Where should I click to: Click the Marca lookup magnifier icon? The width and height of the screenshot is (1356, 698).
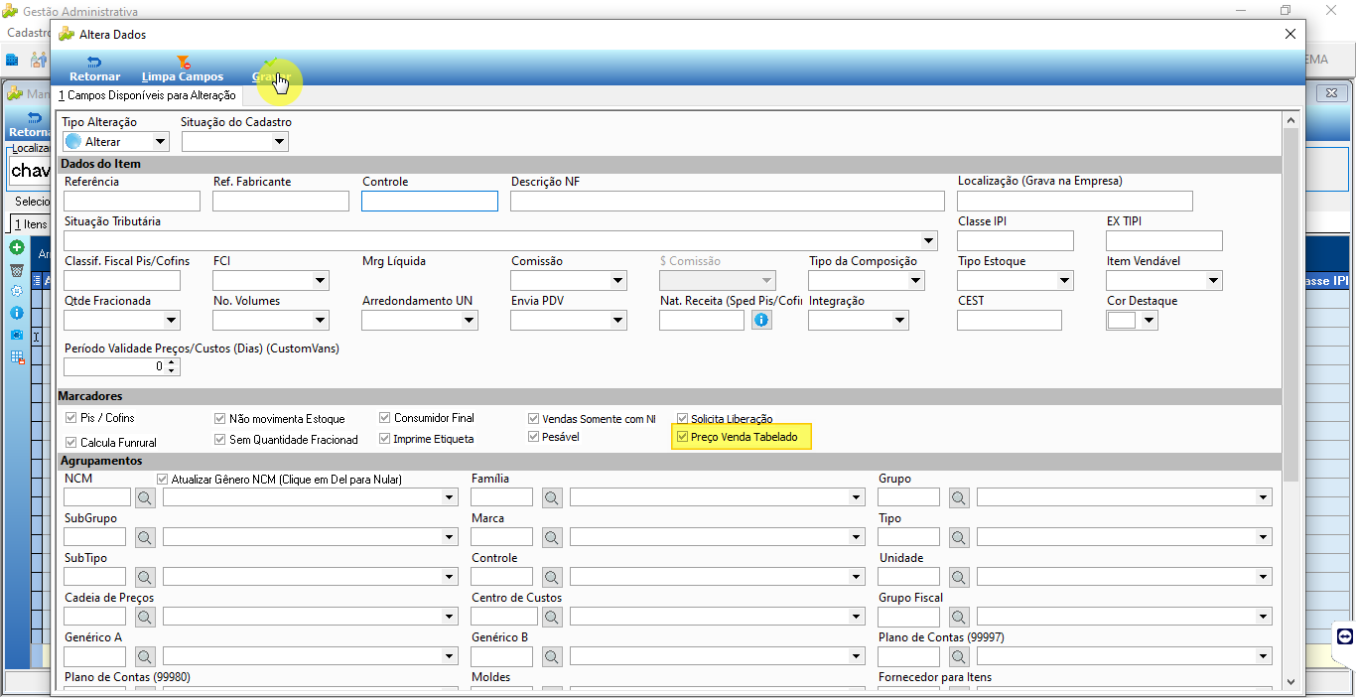tap(552, 537)
